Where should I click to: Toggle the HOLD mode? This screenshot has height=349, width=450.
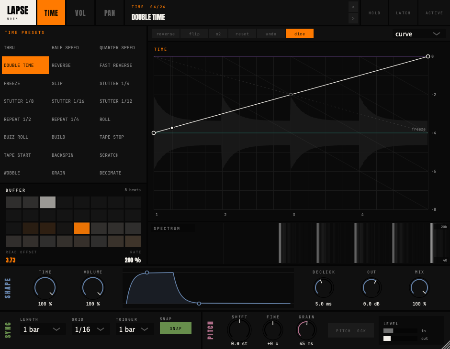[x=374, y=13]
